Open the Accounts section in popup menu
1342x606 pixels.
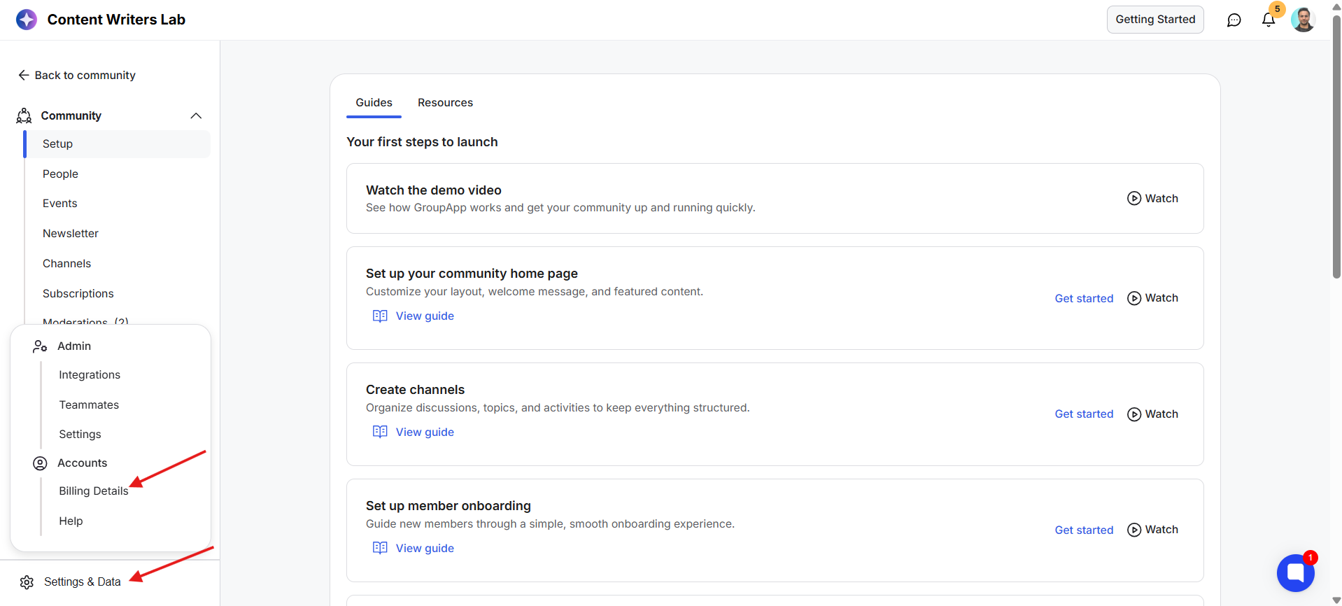click(82, 463)
